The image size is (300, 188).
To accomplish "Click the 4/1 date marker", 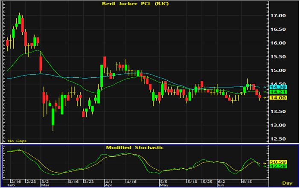I will 109,182.
